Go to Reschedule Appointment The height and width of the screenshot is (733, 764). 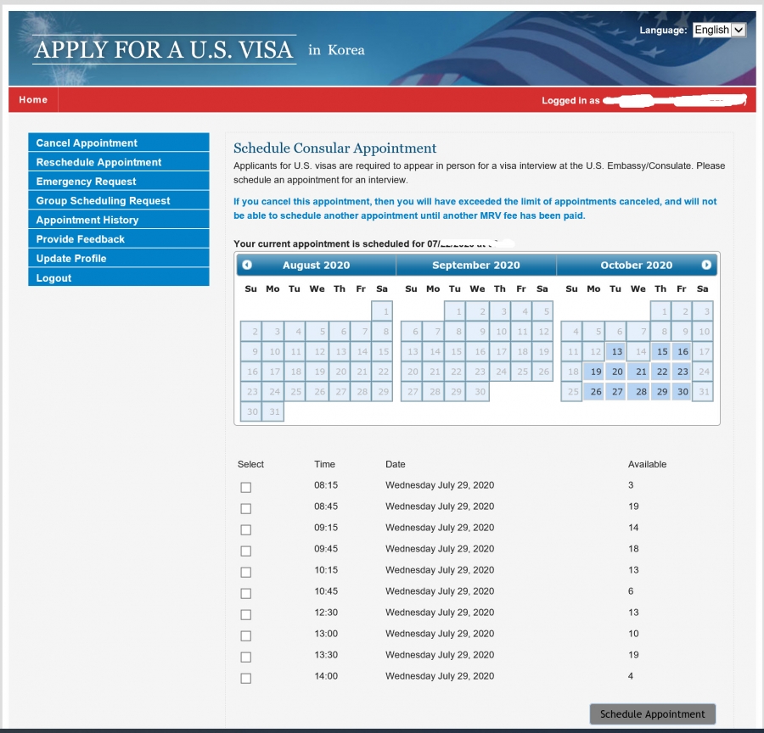click(x=119, y=162)
